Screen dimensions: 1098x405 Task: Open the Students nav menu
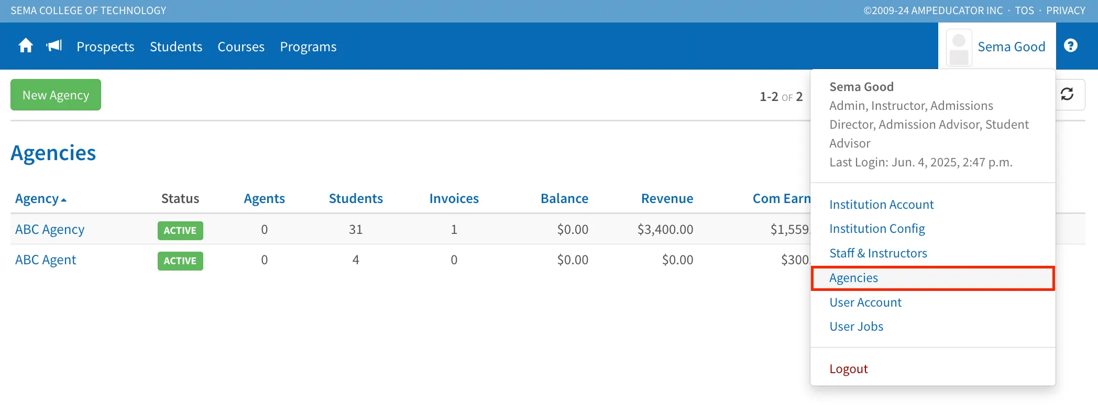[176, 47]
